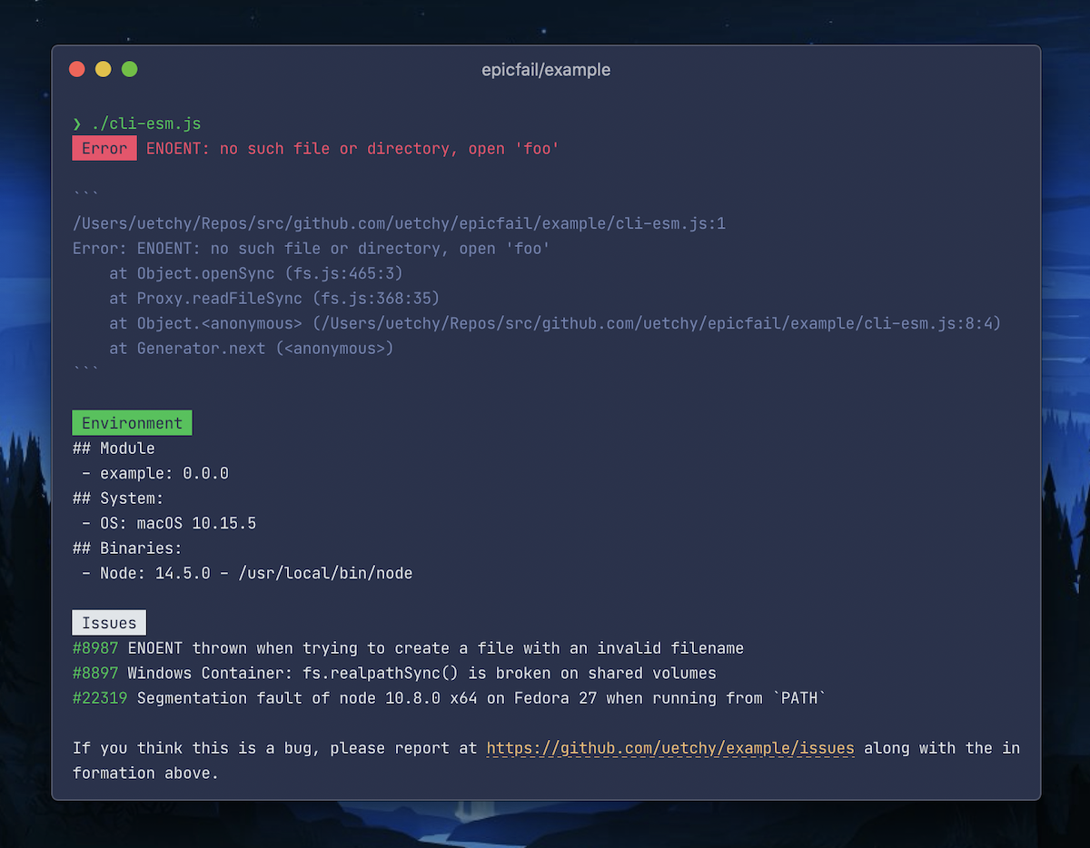The width and height of the screenshot is (1090, 848).
Task: Open issue #8987 number
Action: click(95, 648)
